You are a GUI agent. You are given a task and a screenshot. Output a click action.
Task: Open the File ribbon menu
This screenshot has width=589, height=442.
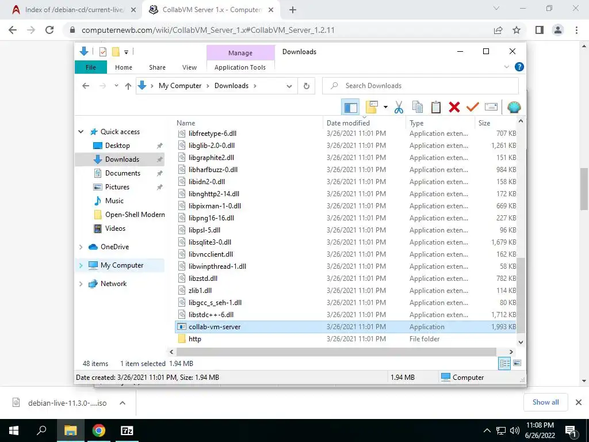[x=91, y=67]
